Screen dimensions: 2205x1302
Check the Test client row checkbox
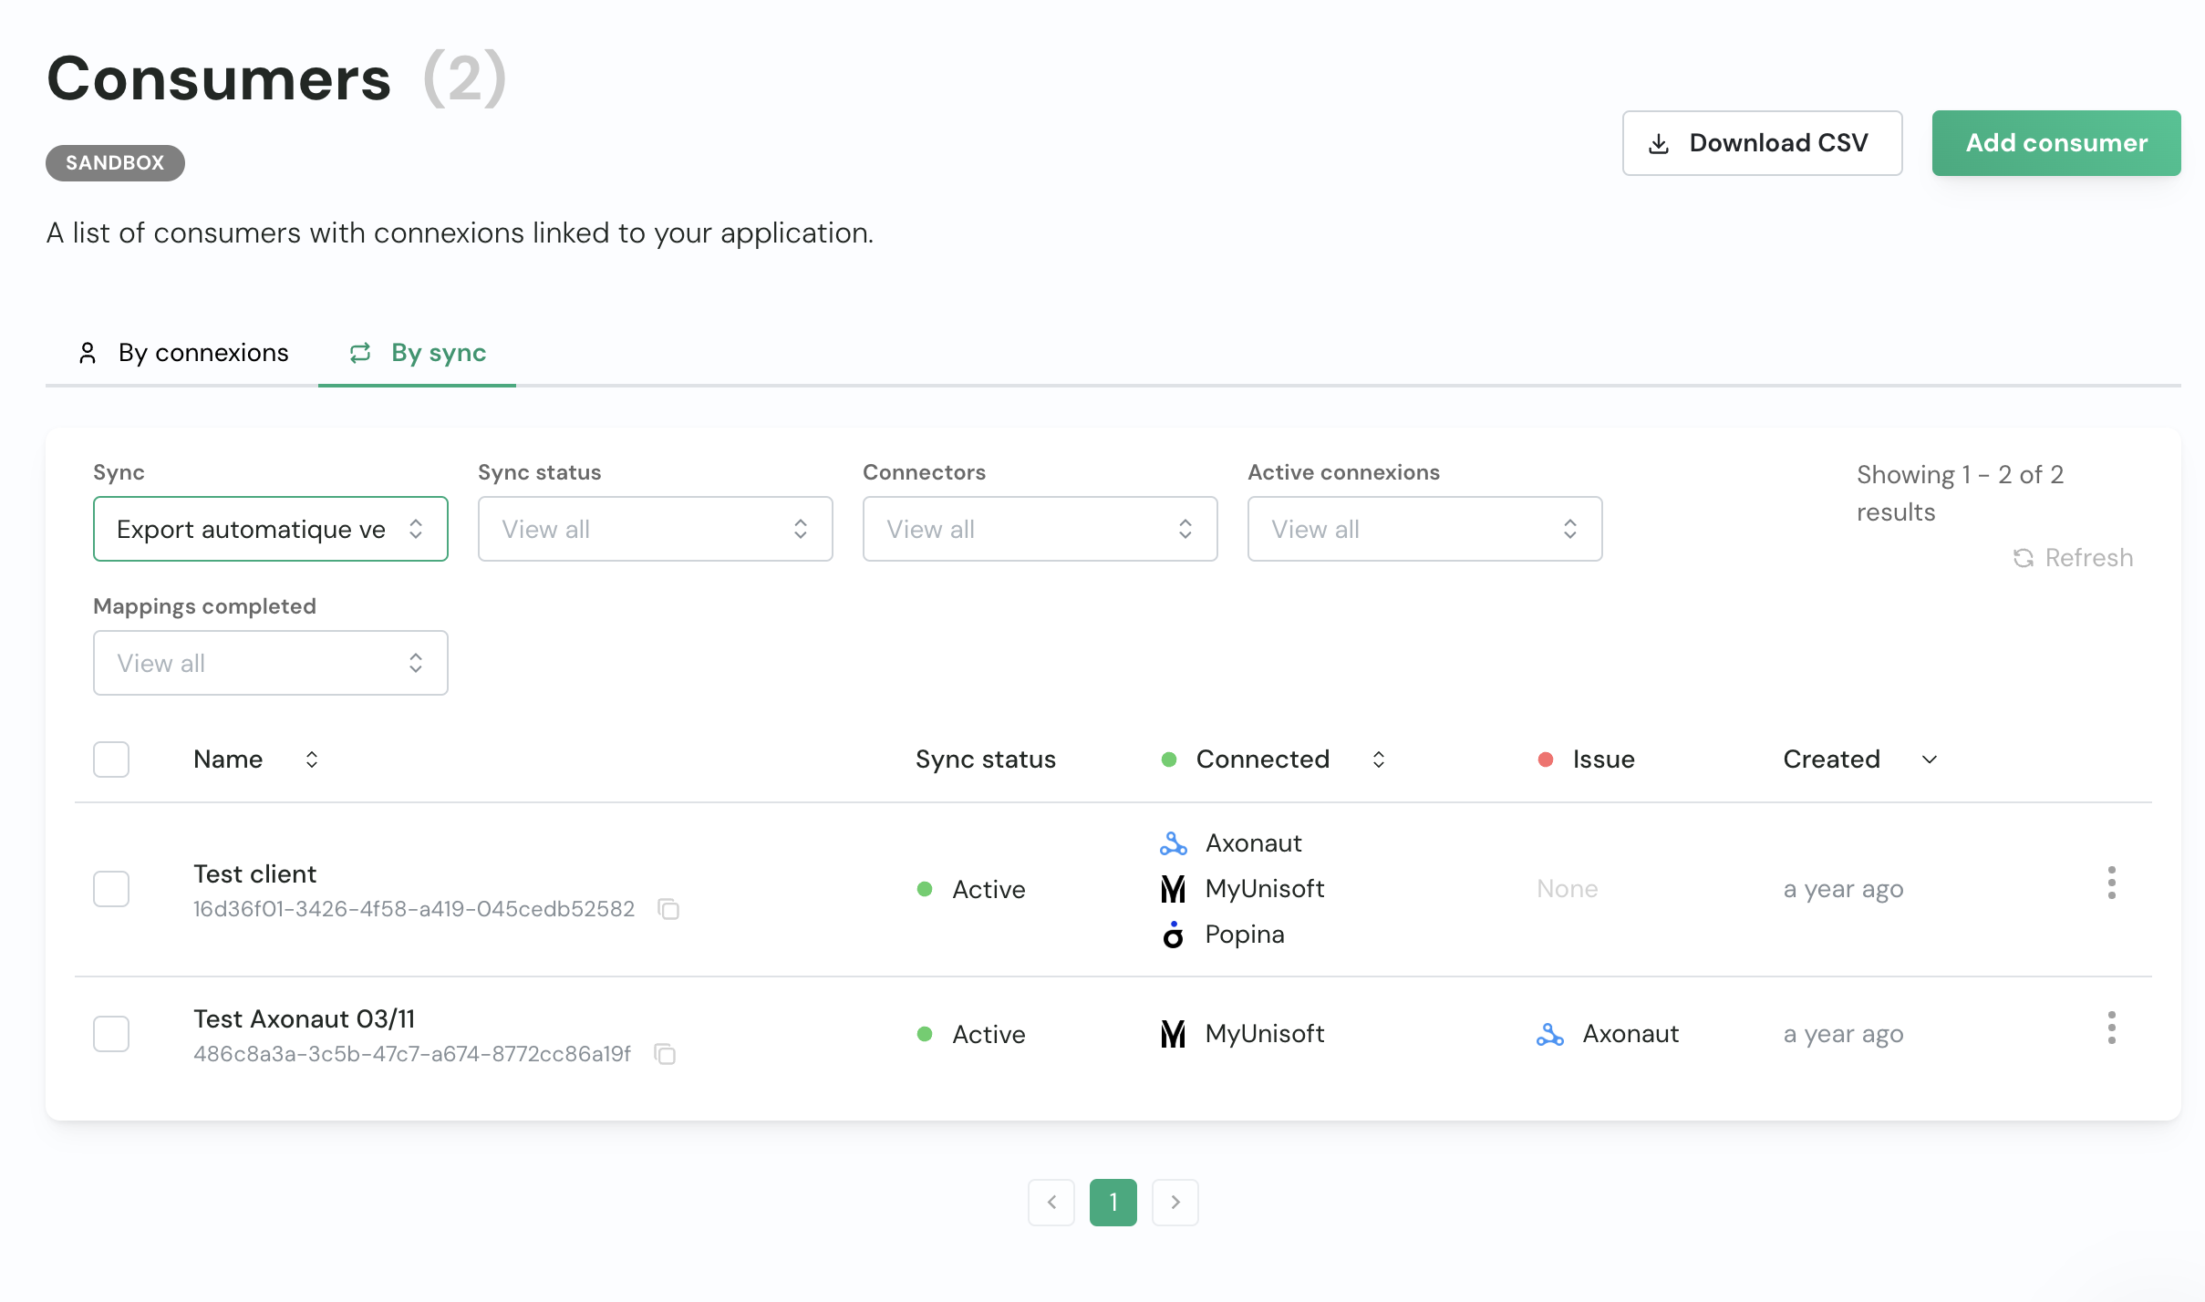(x=111, y=888)
